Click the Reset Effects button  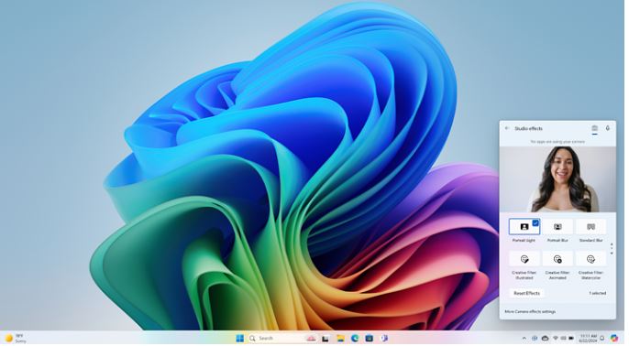526,293
